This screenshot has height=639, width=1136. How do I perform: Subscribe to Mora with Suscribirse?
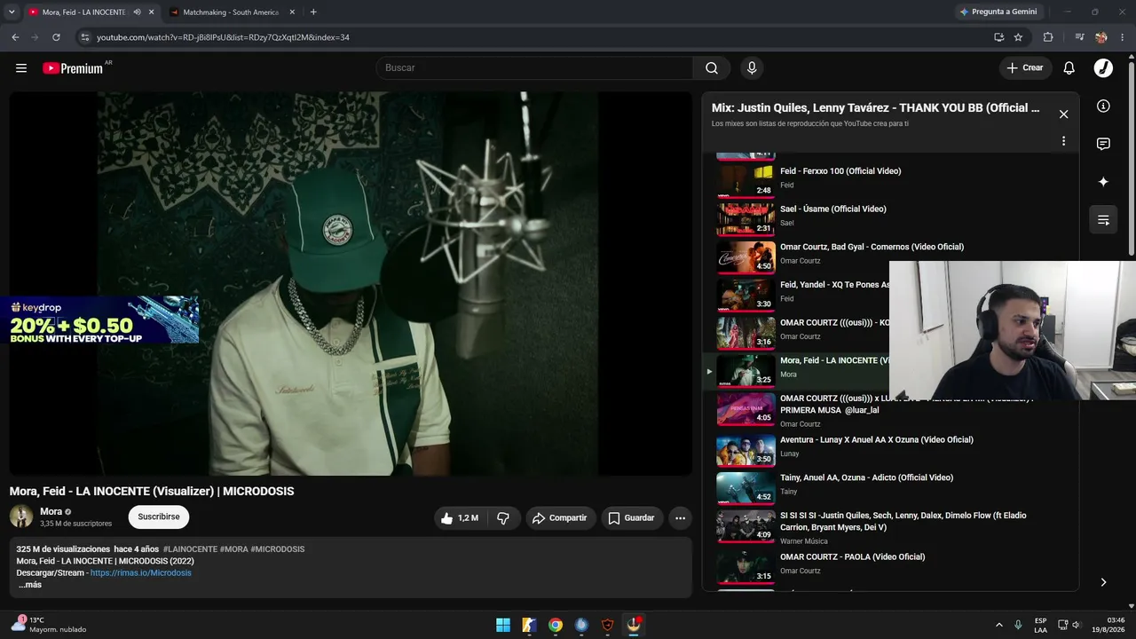point(159,517)
